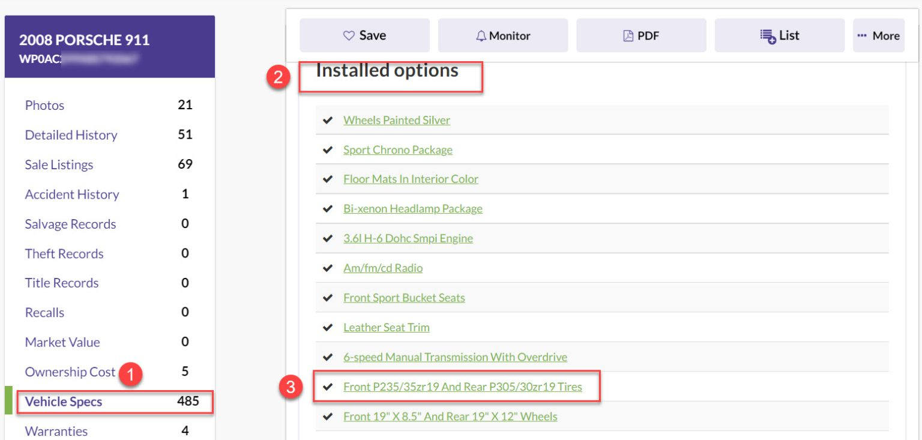Click the 2008 Porsche 911 header
Screen dimensions: 922x440
tap(85, 41)
